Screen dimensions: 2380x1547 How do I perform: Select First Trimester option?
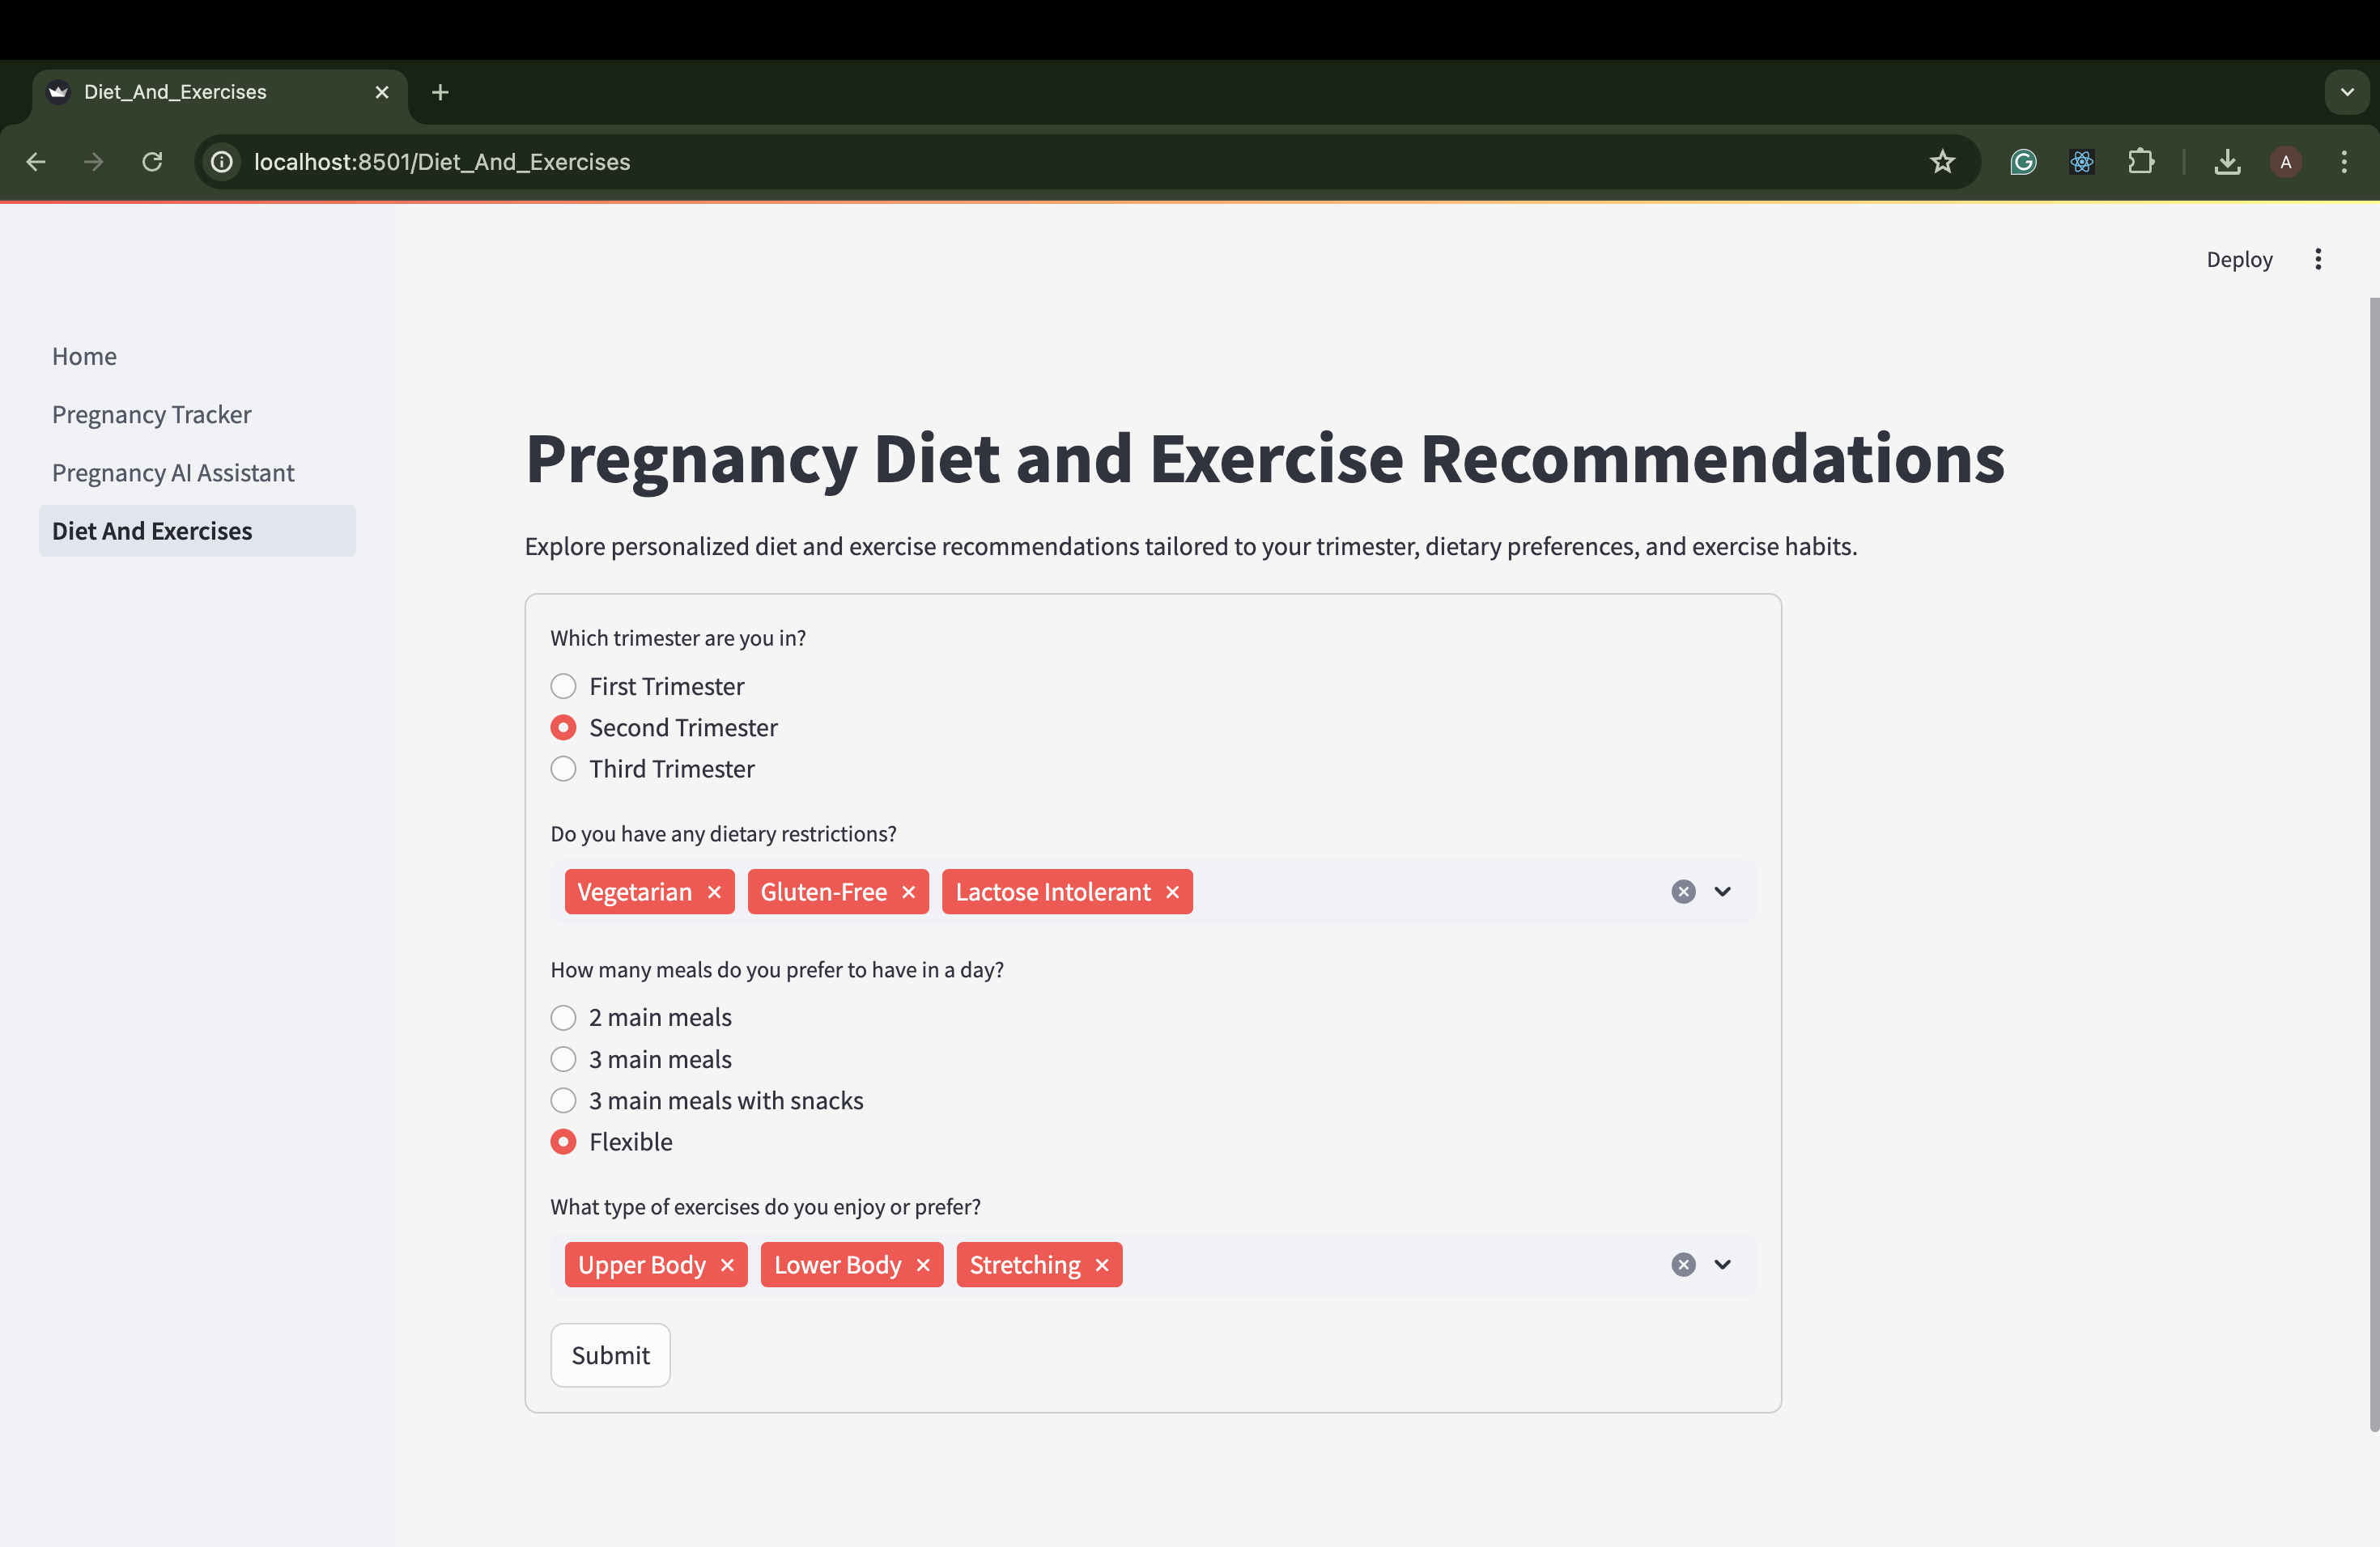pos(563,687)
